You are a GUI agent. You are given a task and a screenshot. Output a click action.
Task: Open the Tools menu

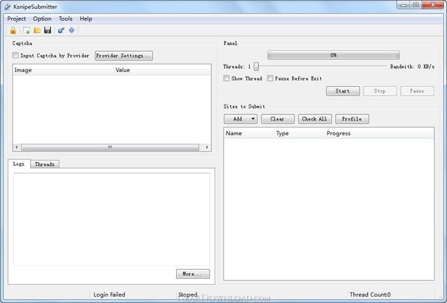pos(66,18)
